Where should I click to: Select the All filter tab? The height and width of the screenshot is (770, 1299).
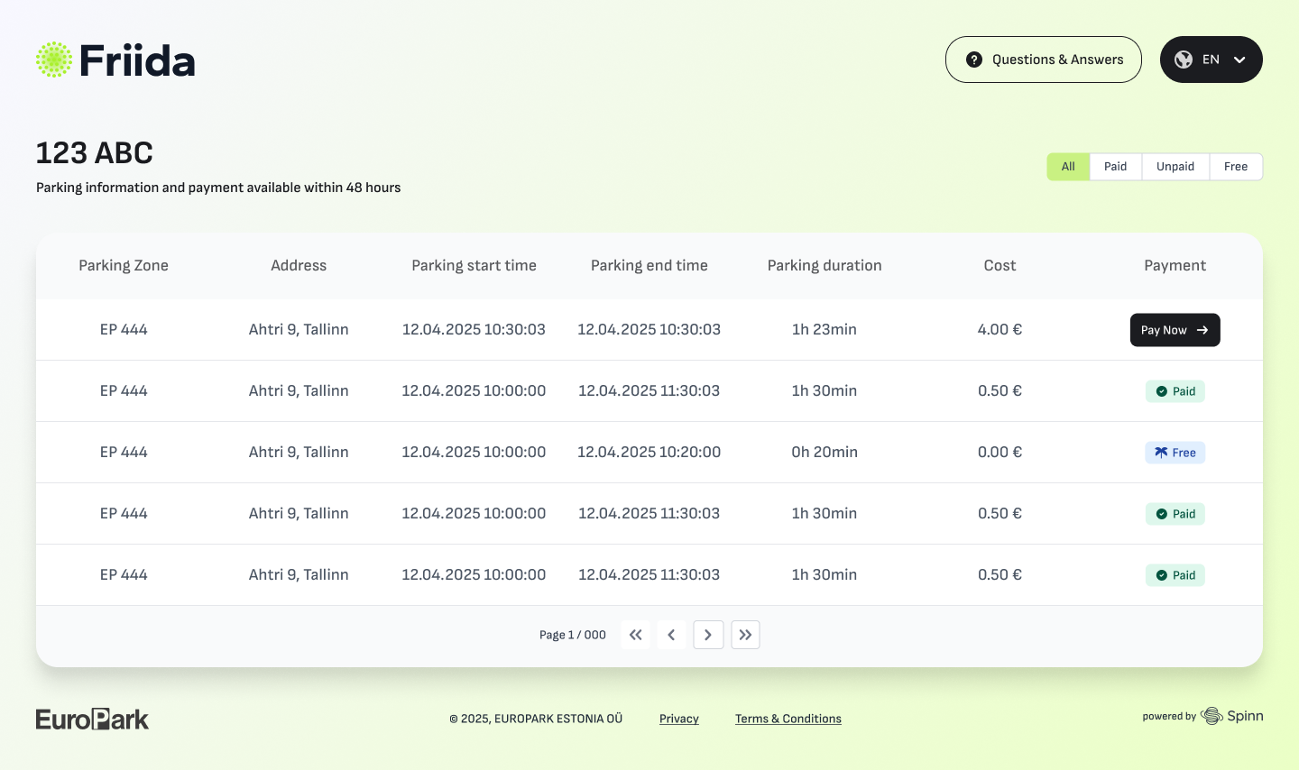(1068, 167)
